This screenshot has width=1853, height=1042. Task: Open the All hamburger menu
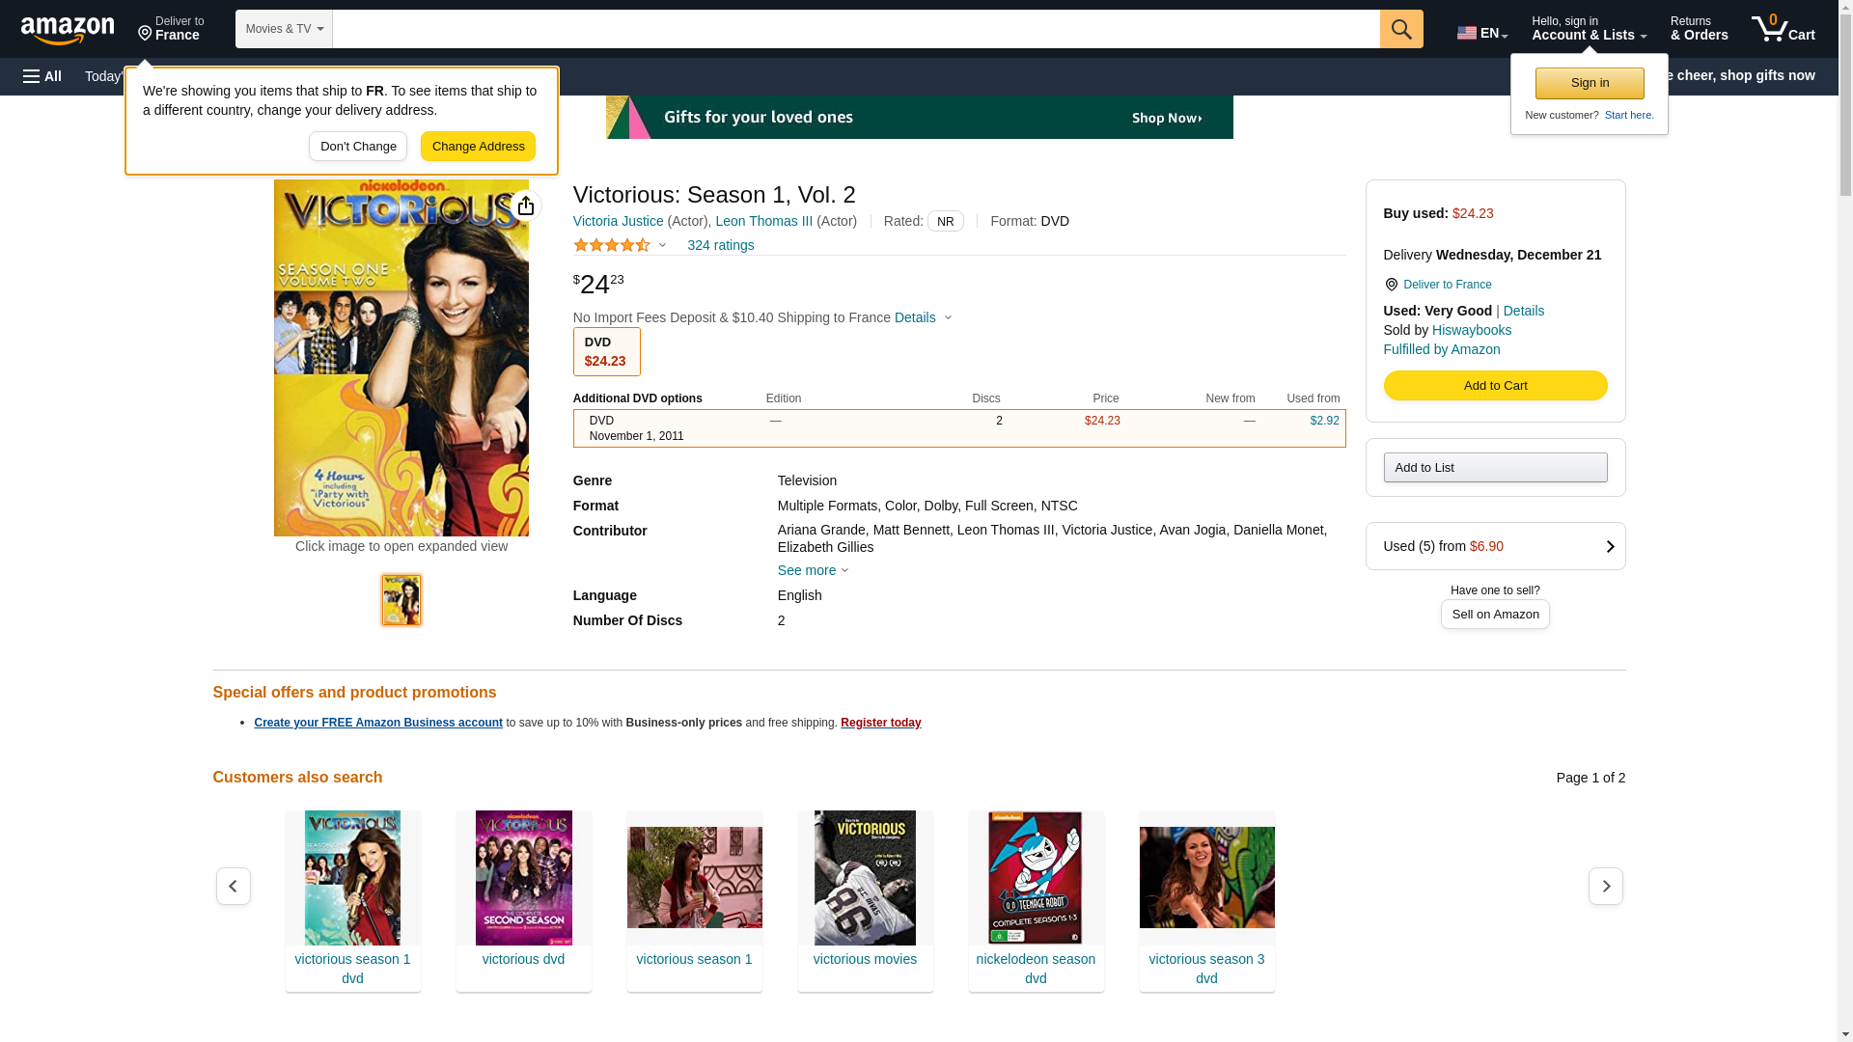[x=42, y=76]
